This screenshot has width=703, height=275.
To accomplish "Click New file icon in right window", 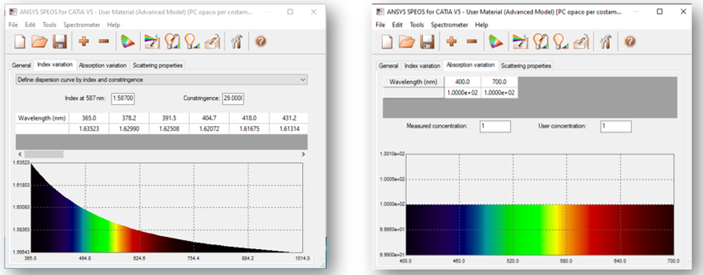I will pos(387,42).
